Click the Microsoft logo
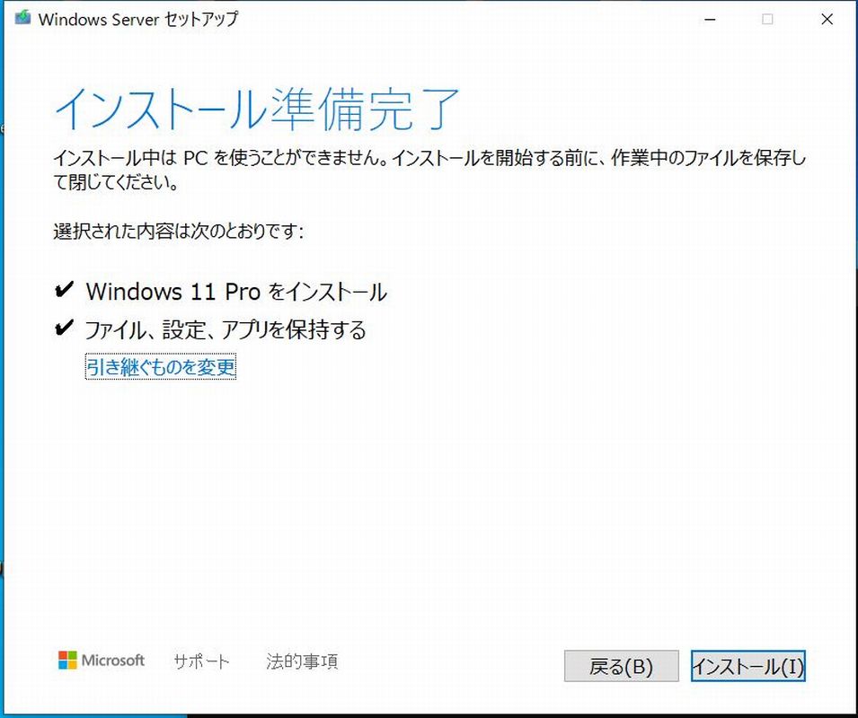This screenshot has height=718, width=858. point(102,660)
